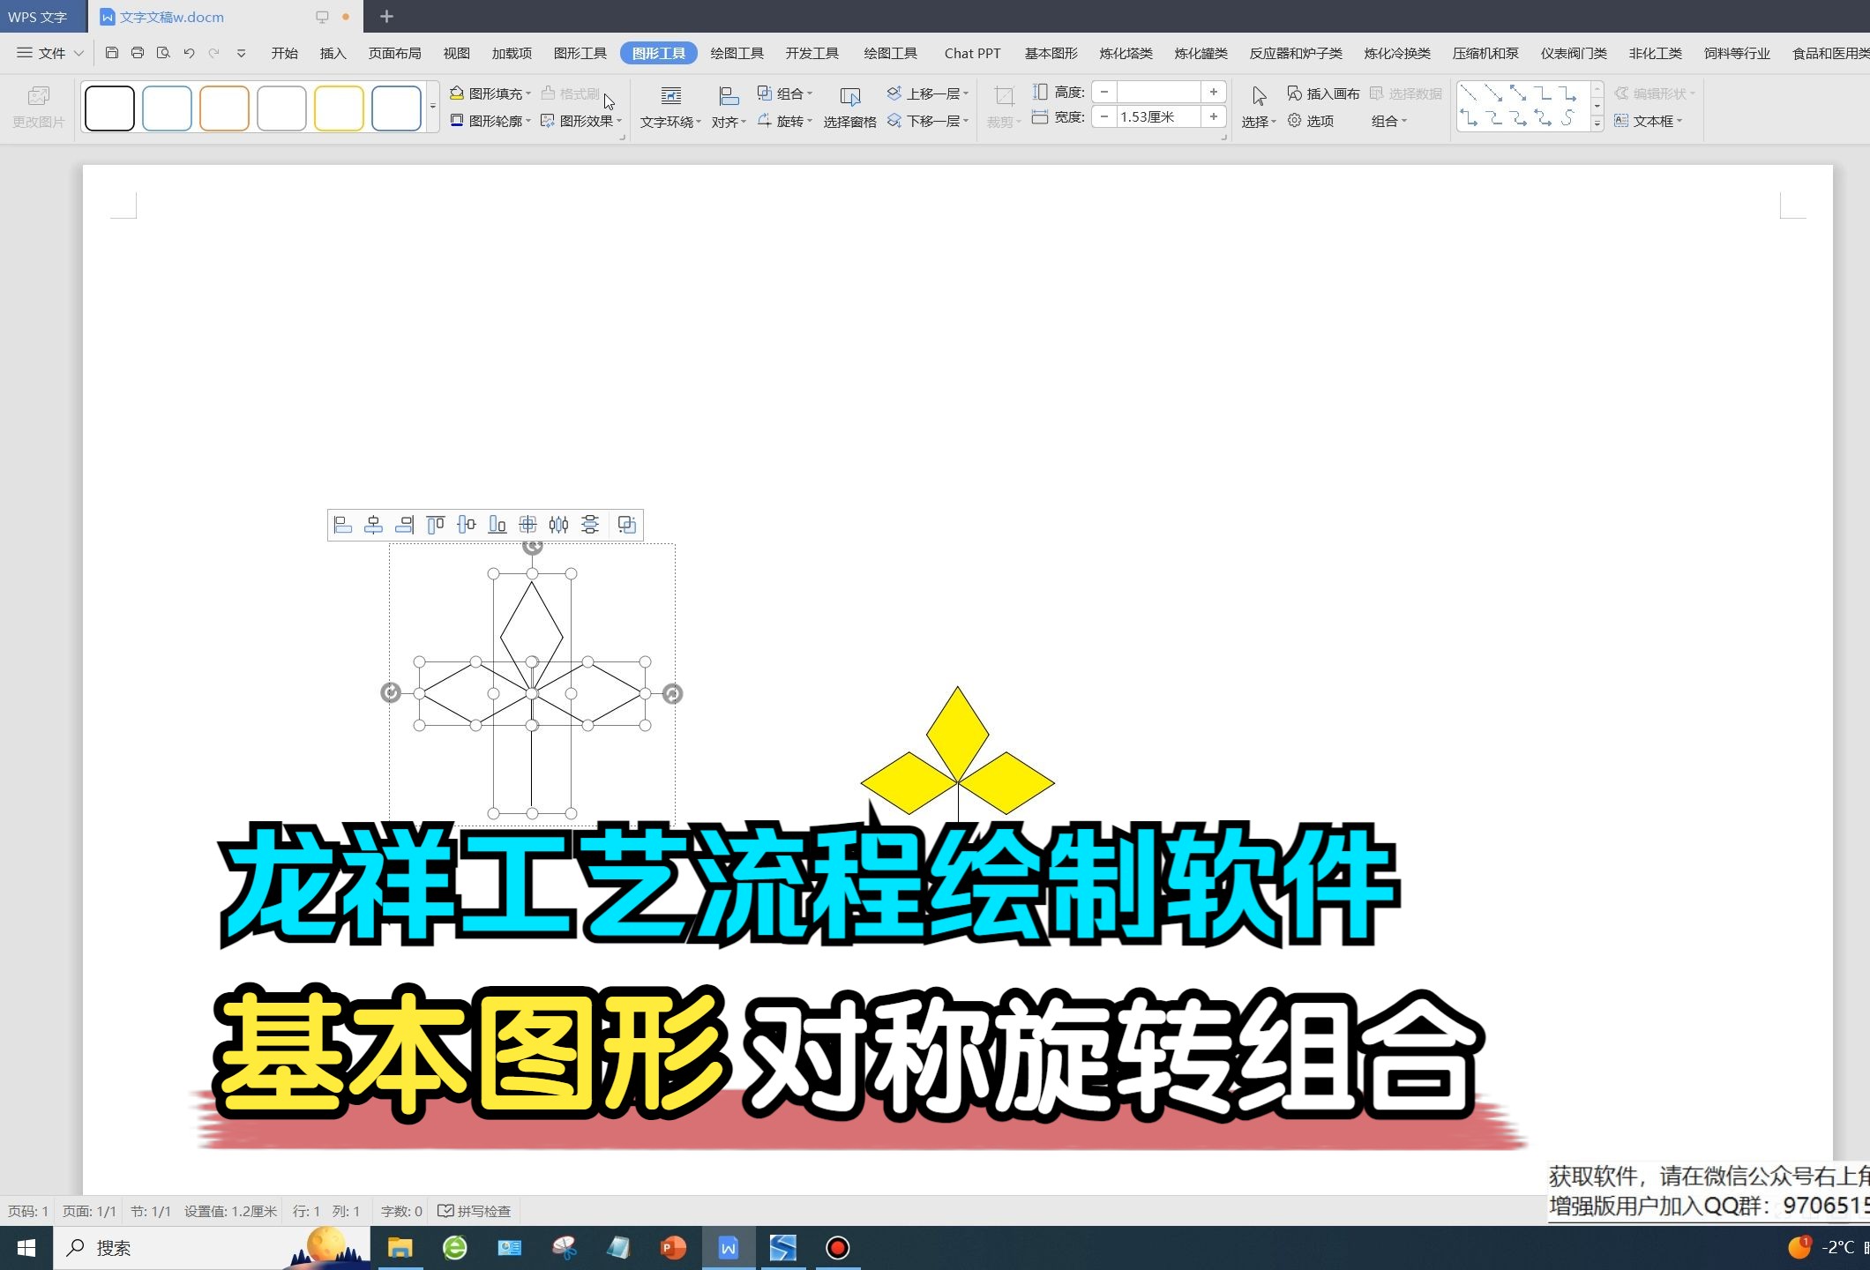Click the Selection Pane button
This screenshot has width=1870, height=1270.
(x=850, y=108)
